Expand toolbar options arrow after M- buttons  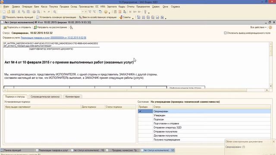149,12
